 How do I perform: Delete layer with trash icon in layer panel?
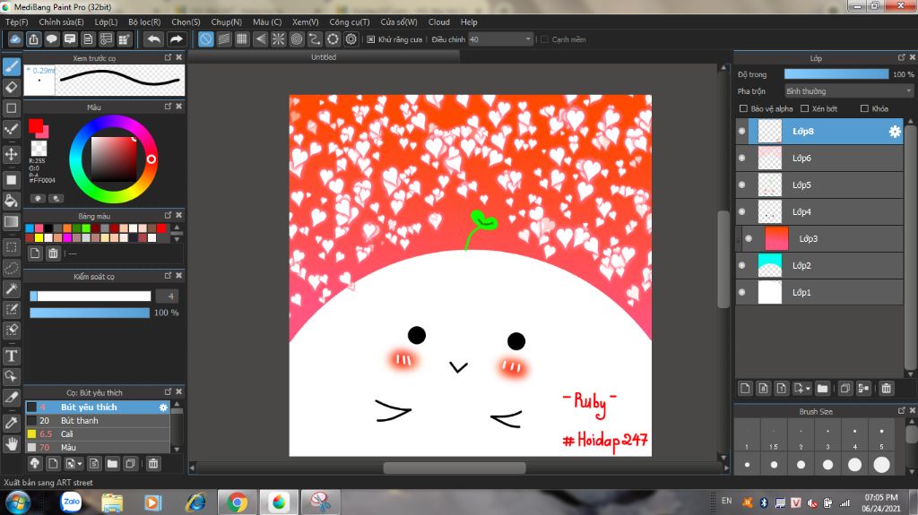pos(886,388)
